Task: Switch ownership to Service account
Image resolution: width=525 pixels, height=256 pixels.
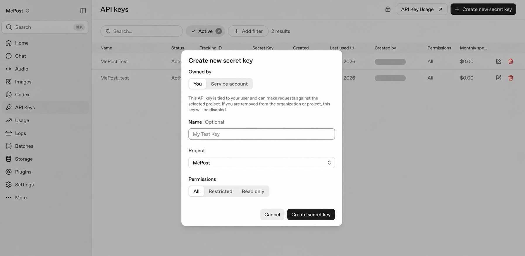Action: (x=229, y=84)
